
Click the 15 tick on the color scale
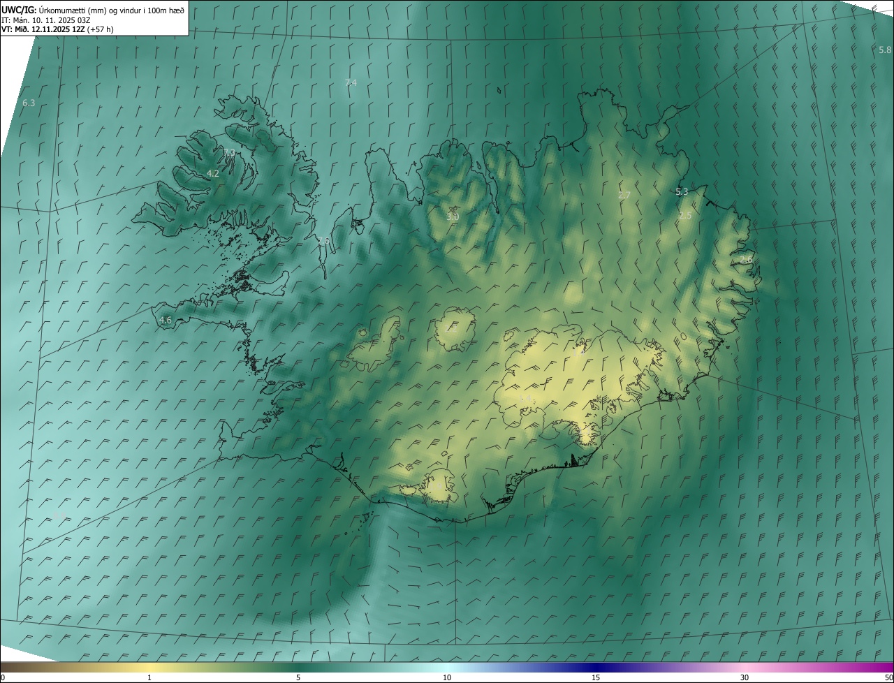(x=596, y=678)
